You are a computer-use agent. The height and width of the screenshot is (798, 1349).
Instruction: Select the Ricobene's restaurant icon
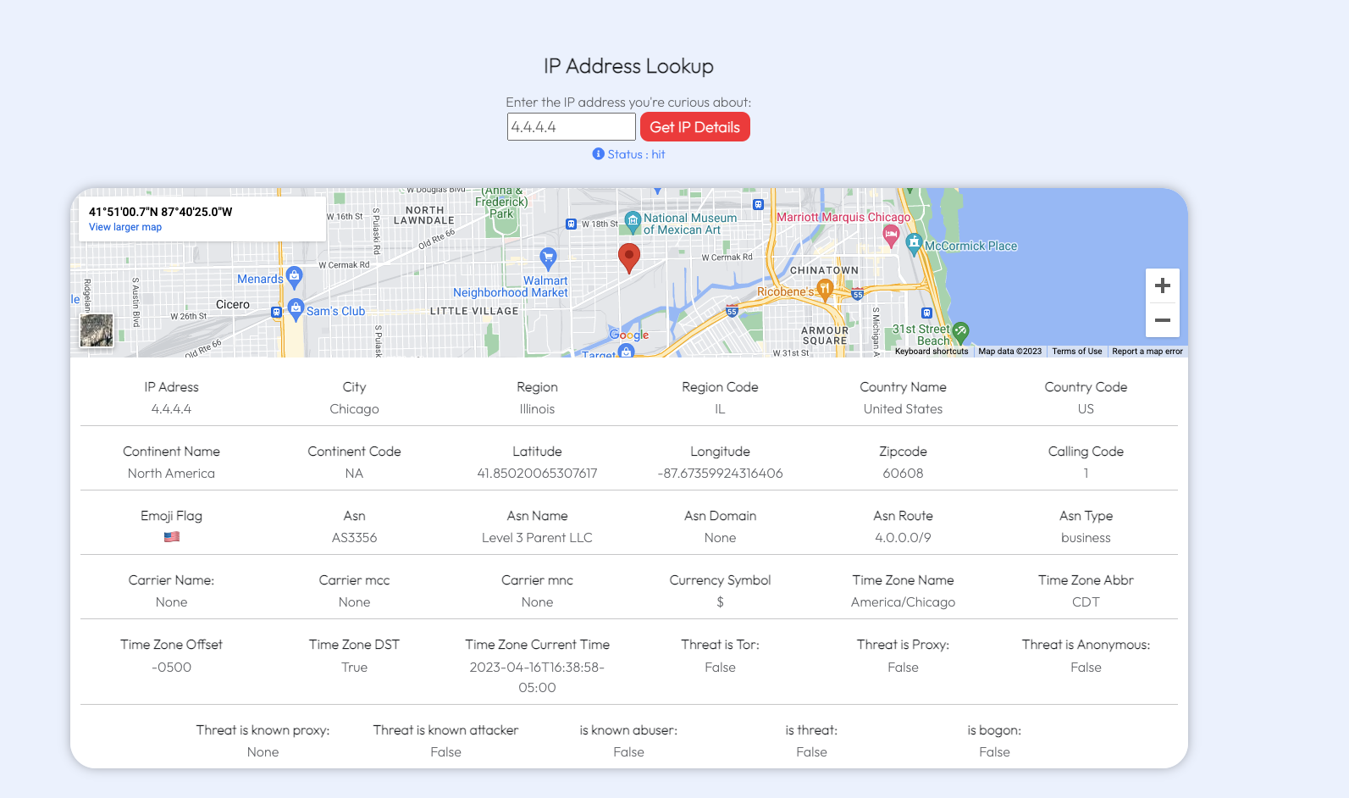[x=825, y=291]
